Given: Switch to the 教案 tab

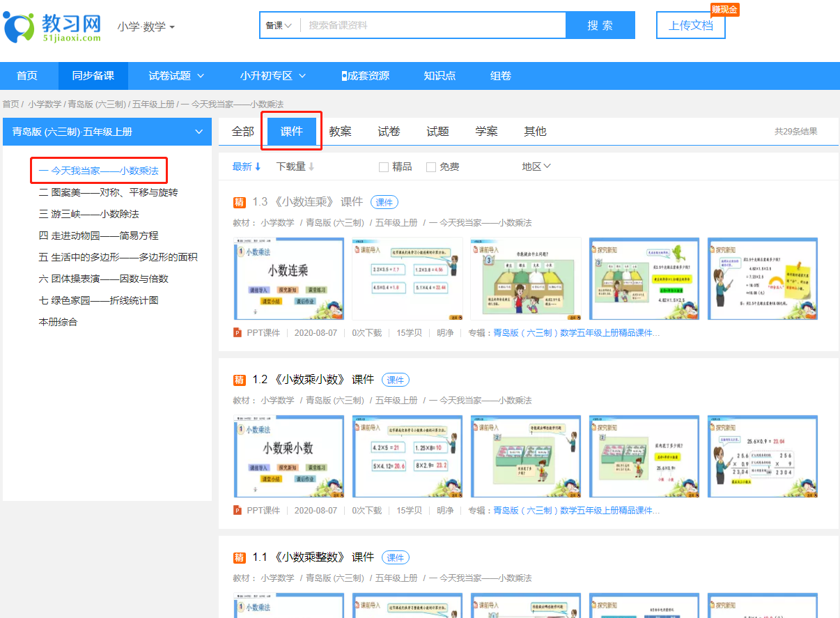Looking at the screenshot, I should point(340,131).
